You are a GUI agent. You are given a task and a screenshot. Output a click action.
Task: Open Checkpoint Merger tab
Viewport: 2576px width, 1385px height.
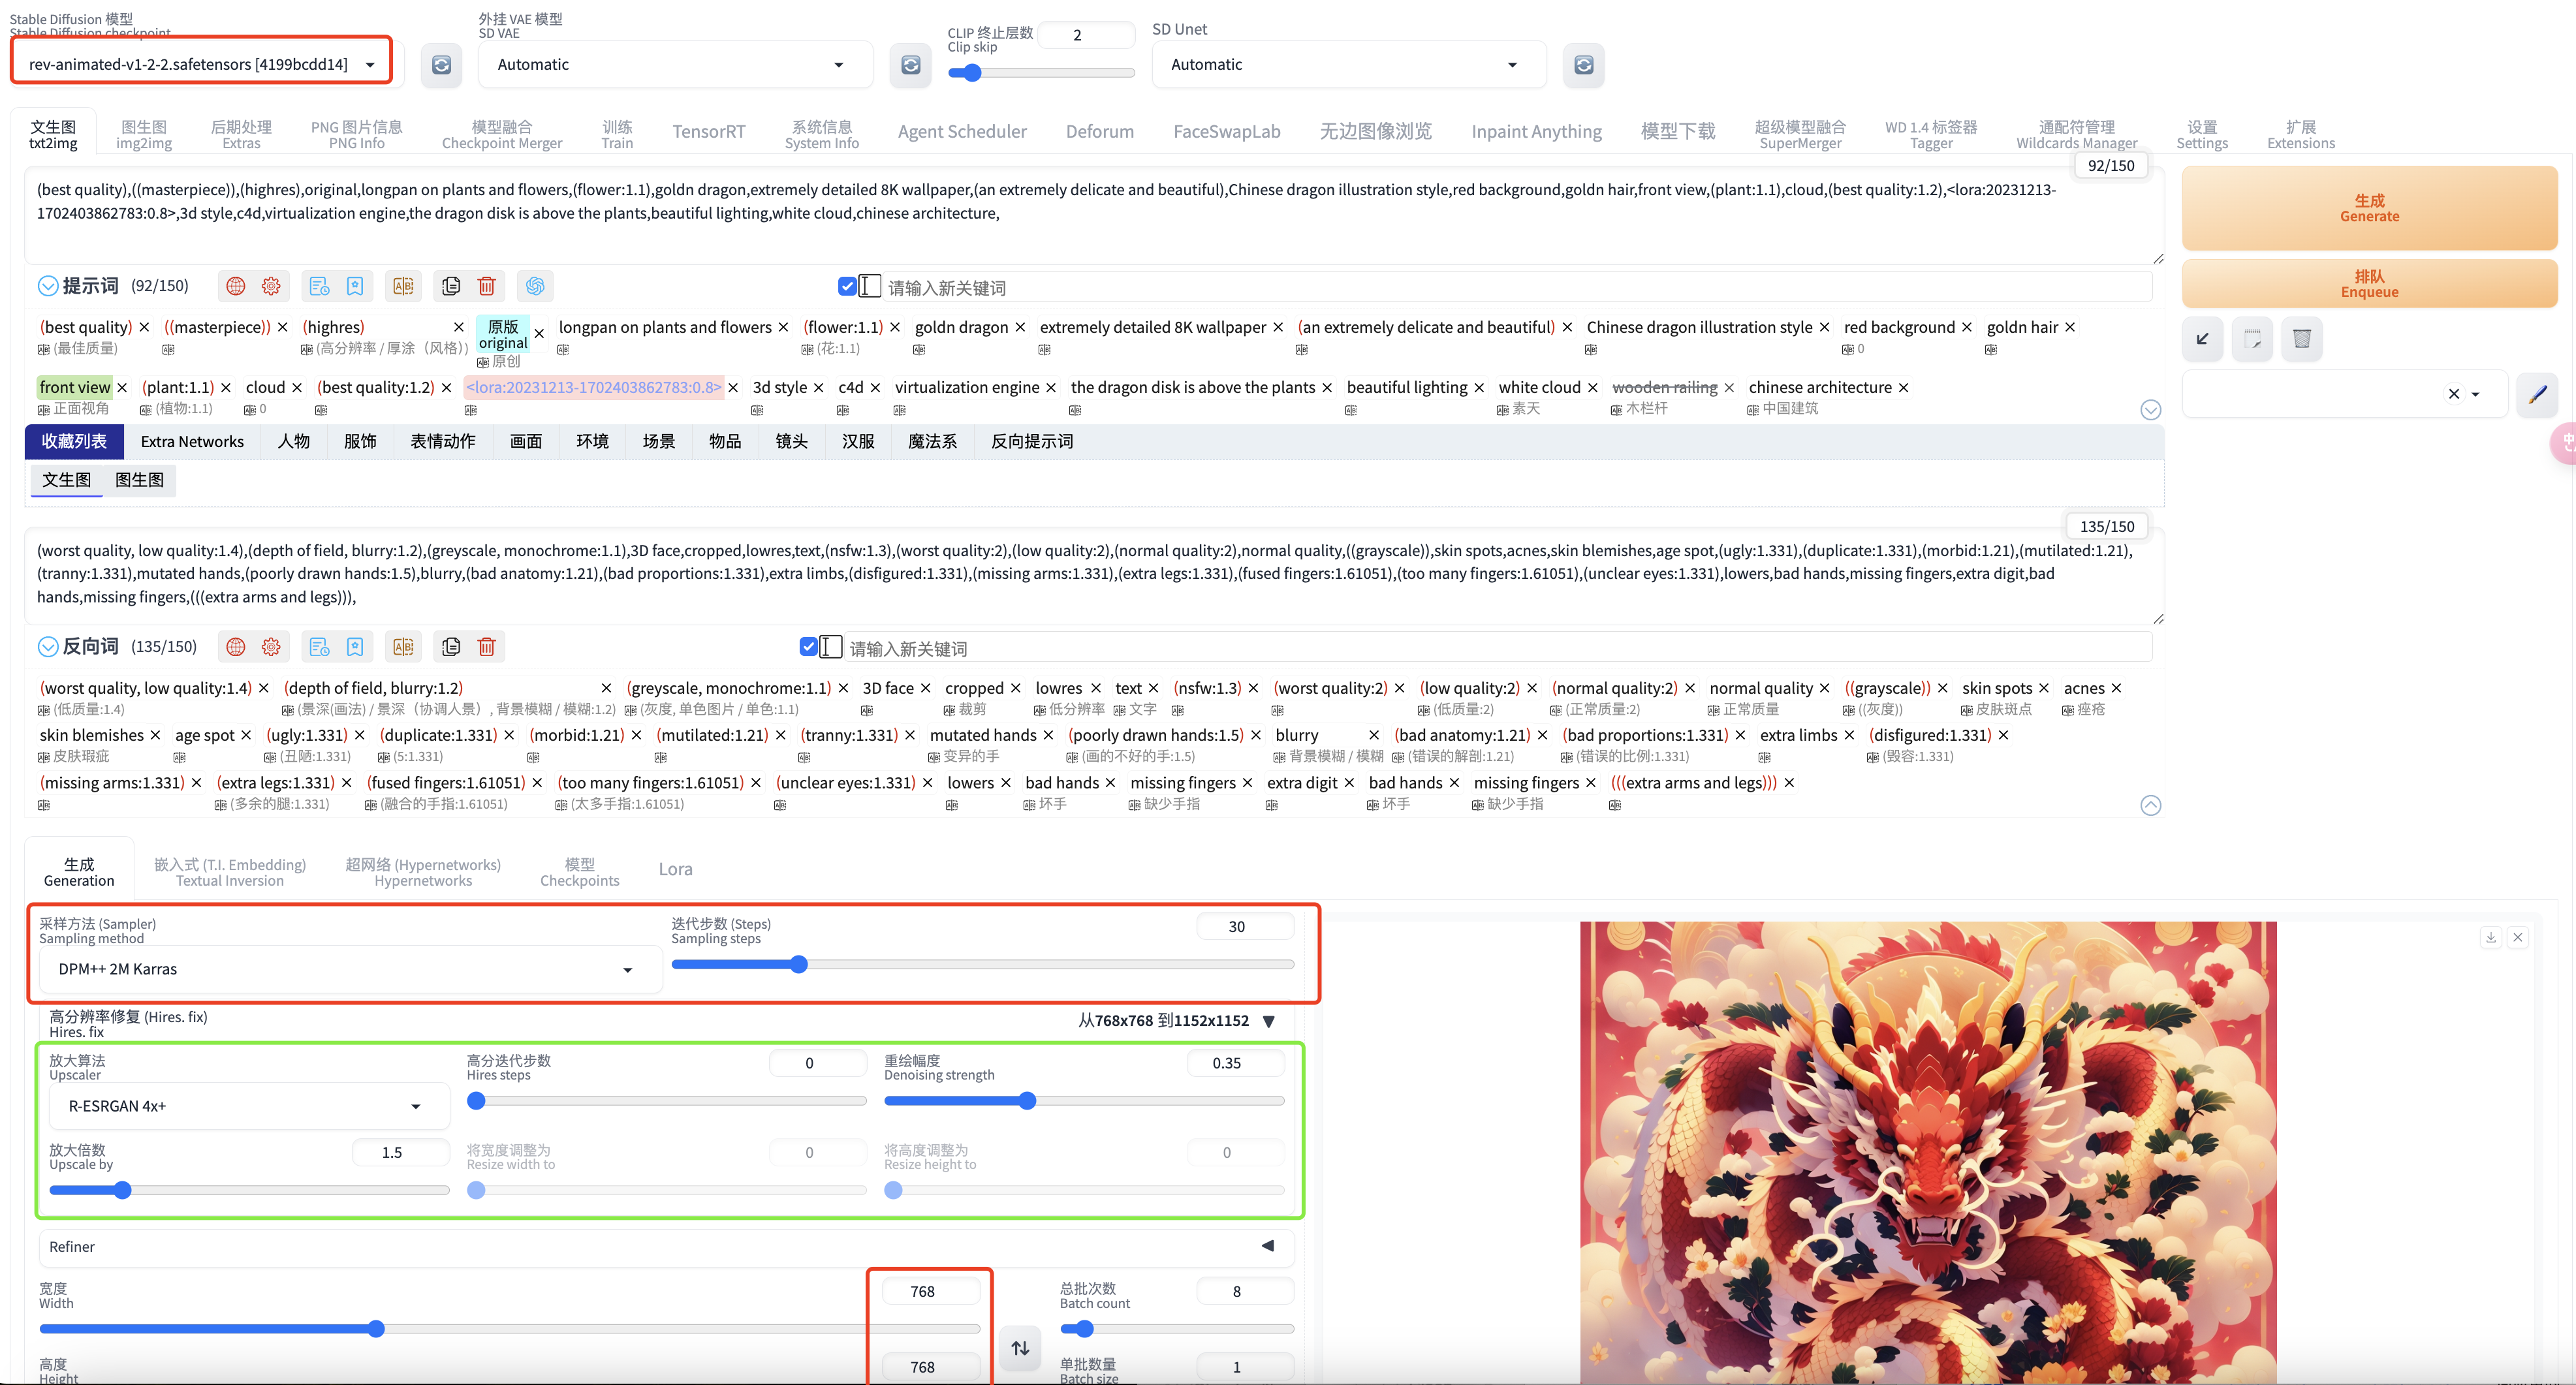point(502,134)
